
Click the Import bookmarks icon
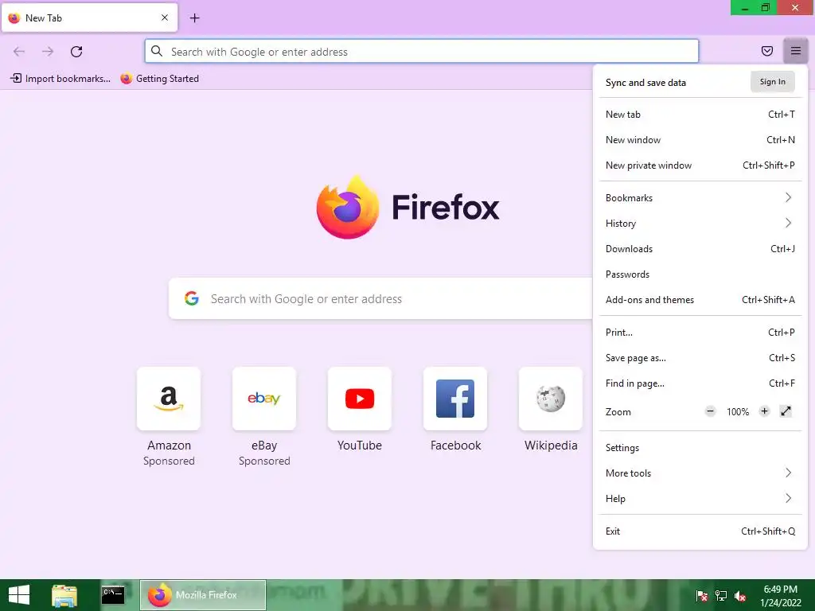coord(16,79)
